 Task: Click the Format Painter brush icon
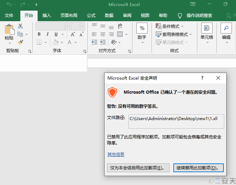[20, 42]
